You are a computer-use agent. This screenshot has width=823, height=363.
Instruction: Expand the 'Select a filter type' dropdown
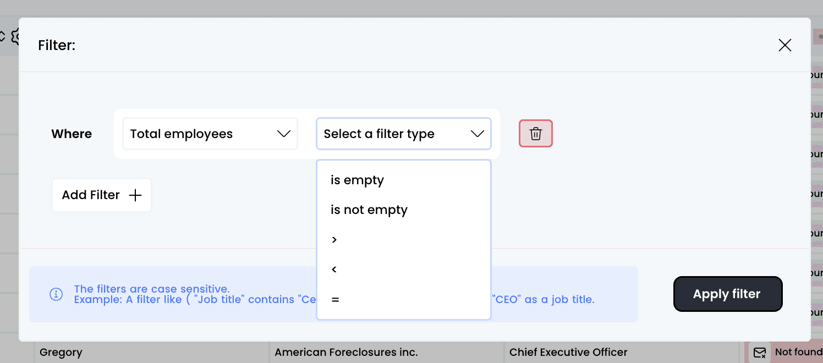pos(403,134)
